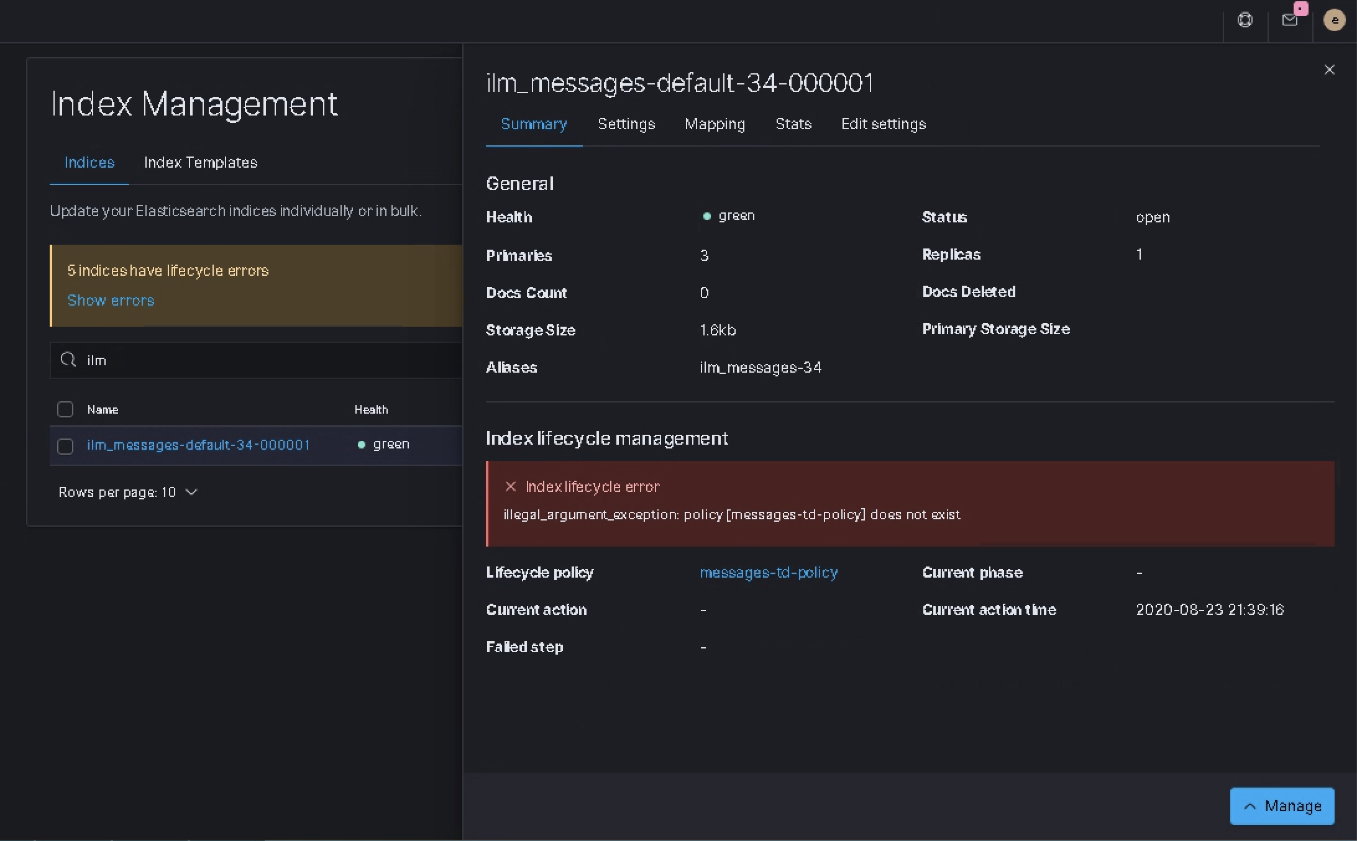Switch to the Settings tab
The height and width of the screenshot is (841, 1357).
[626, 124]
